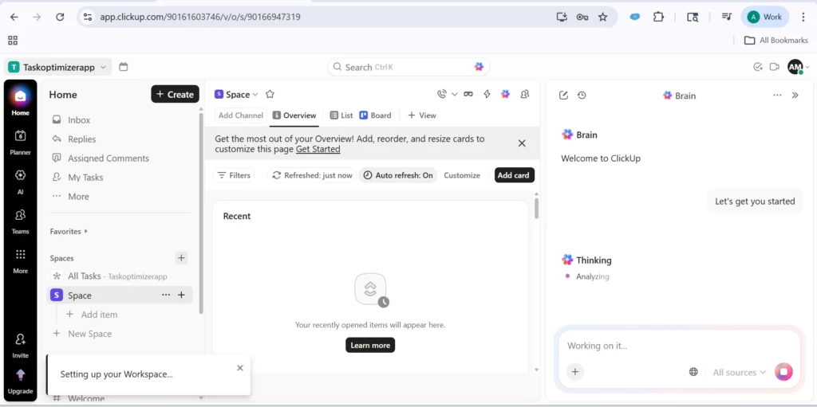The width and height of the screenshot is (817, 407).
Task: Open Brain panel three-dot options
Action: (777, 96)
